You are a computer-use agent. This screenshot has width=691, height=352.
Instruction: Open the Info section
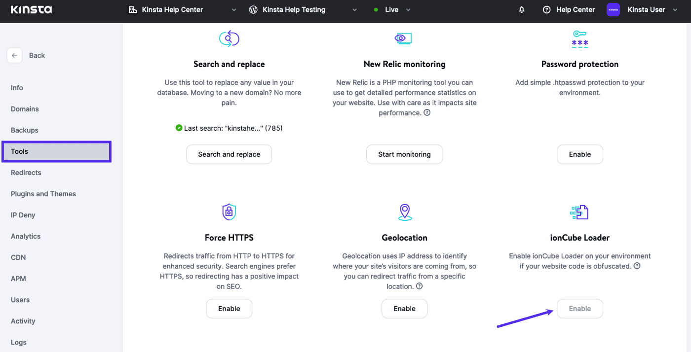click(x=17, y=88)
